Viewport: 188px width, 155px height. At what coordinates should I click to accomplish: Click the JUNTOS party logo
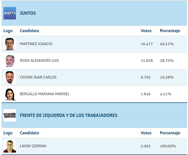[x=10, y=13]
